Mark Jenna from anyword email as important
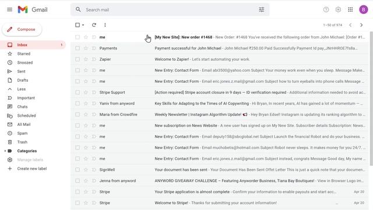Screen dimensions: 373x210 94,181
